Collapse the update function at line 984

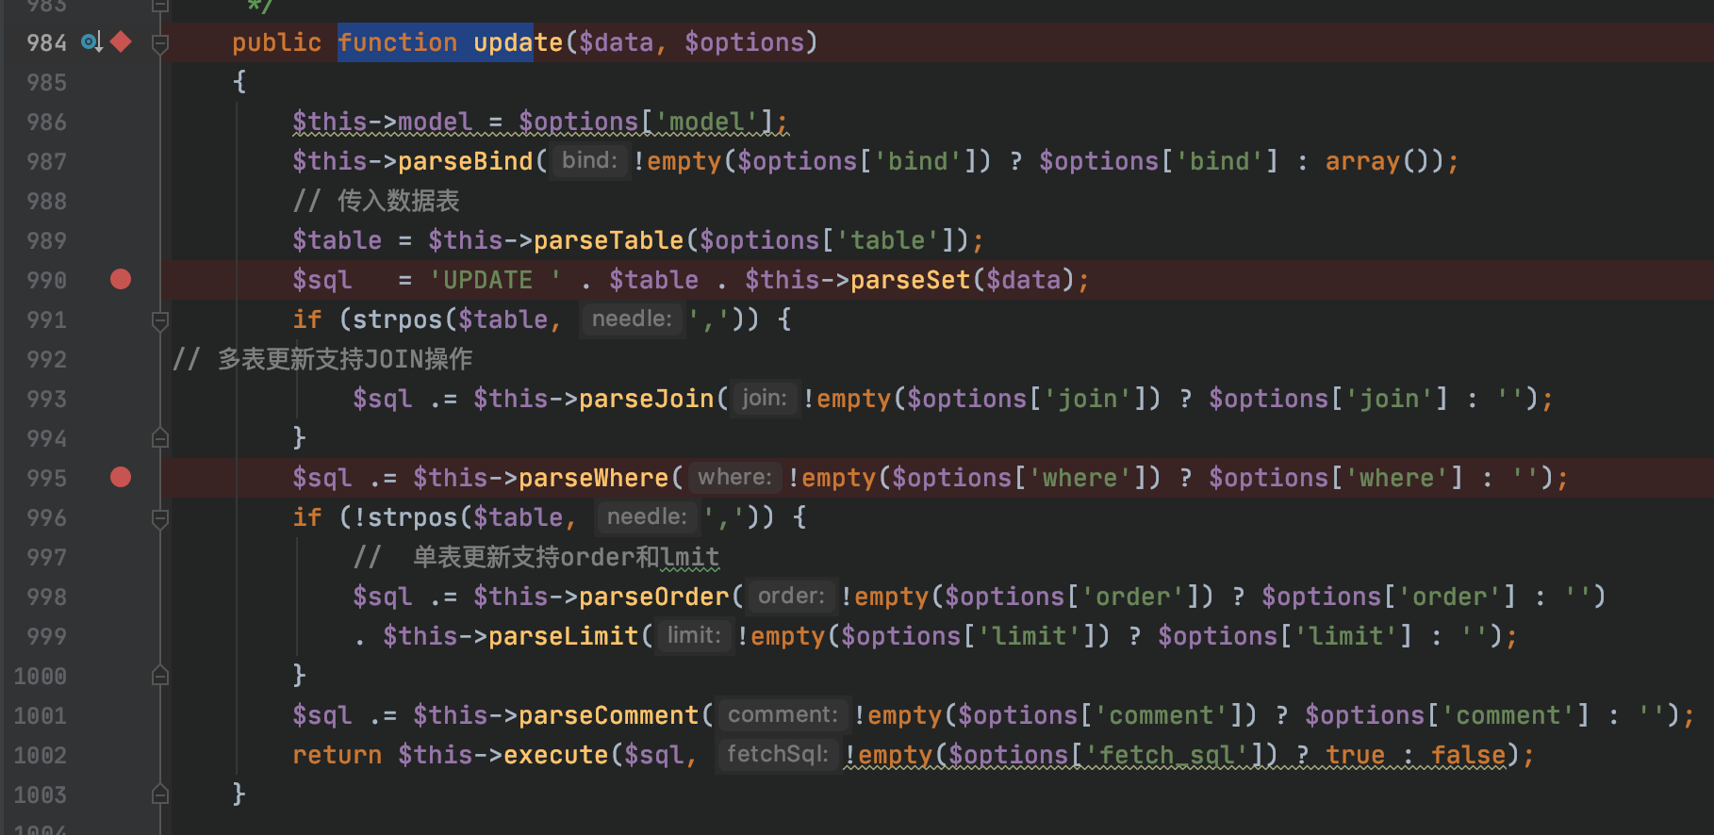tap(160, 43)
